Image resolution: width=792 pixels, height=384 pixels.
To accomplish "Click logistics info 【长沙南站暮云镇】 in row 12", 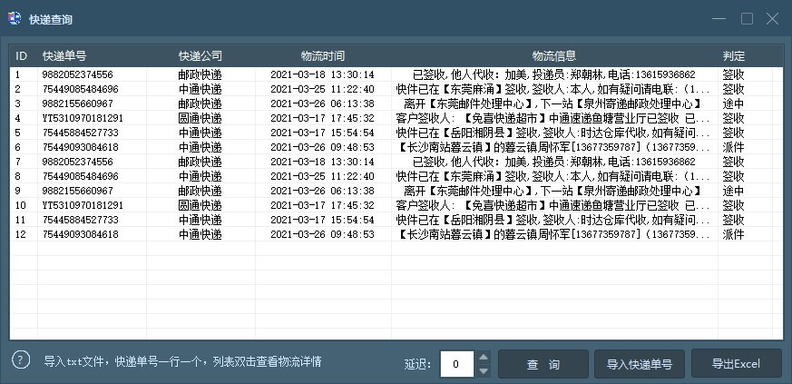I will (x=553, y=235).
